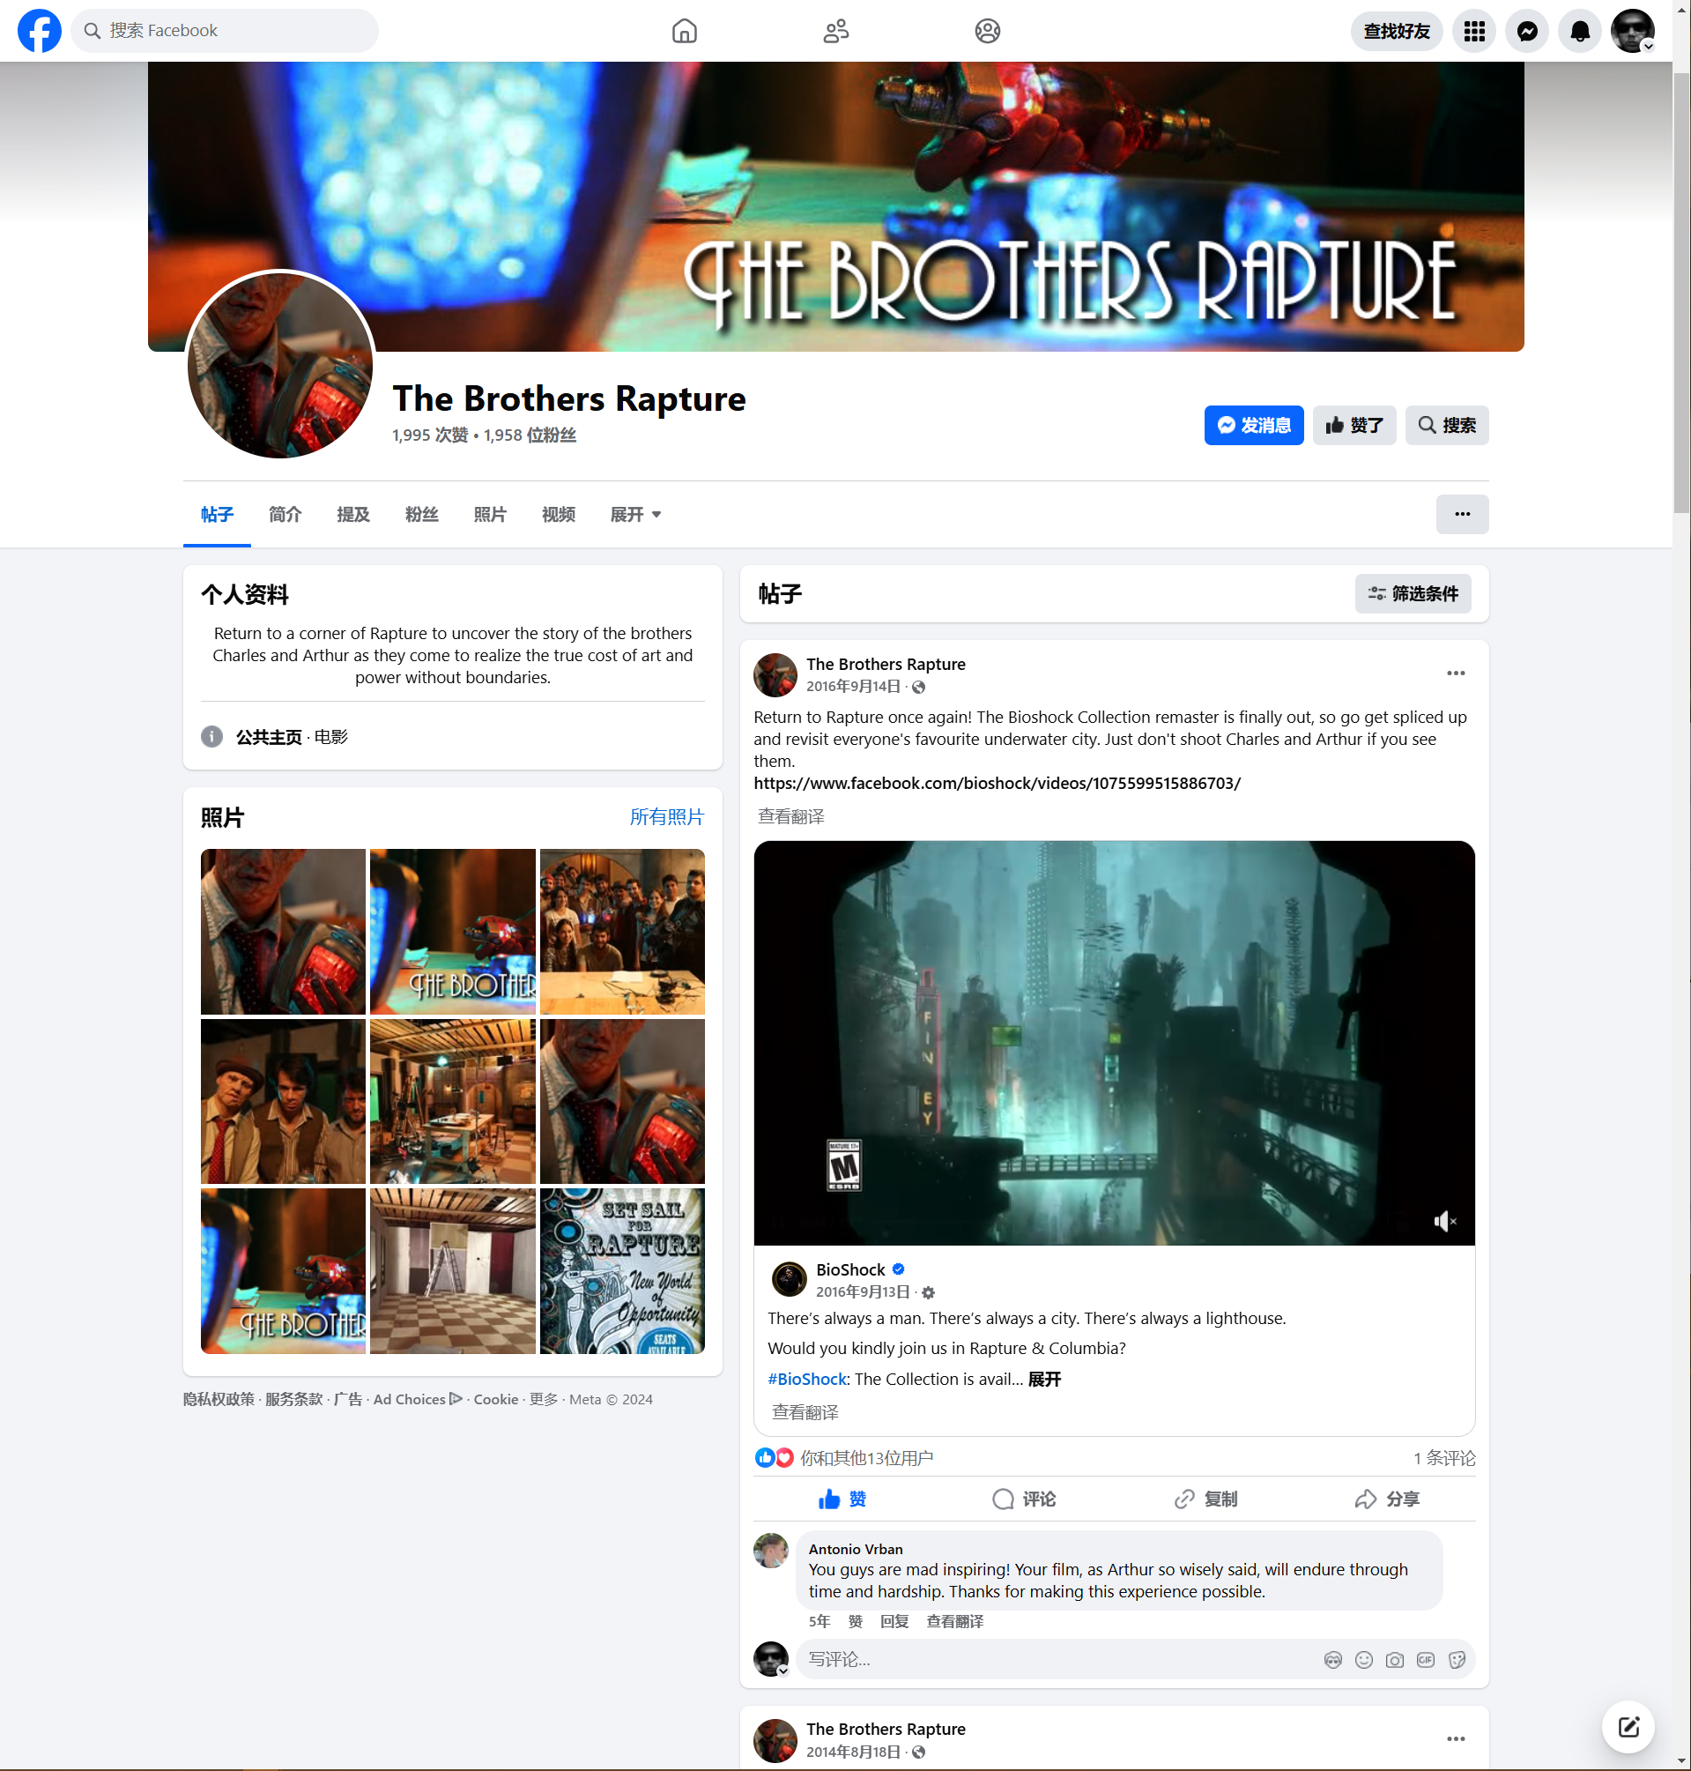Open the notifications bell icon
This screenshot has height=1771, width=1691.
coord(1580,31)
